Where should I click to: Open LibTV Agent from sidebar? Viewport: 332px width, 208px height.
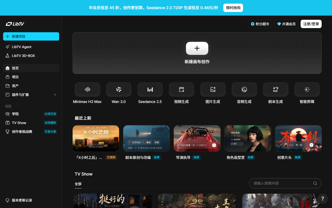31,47
